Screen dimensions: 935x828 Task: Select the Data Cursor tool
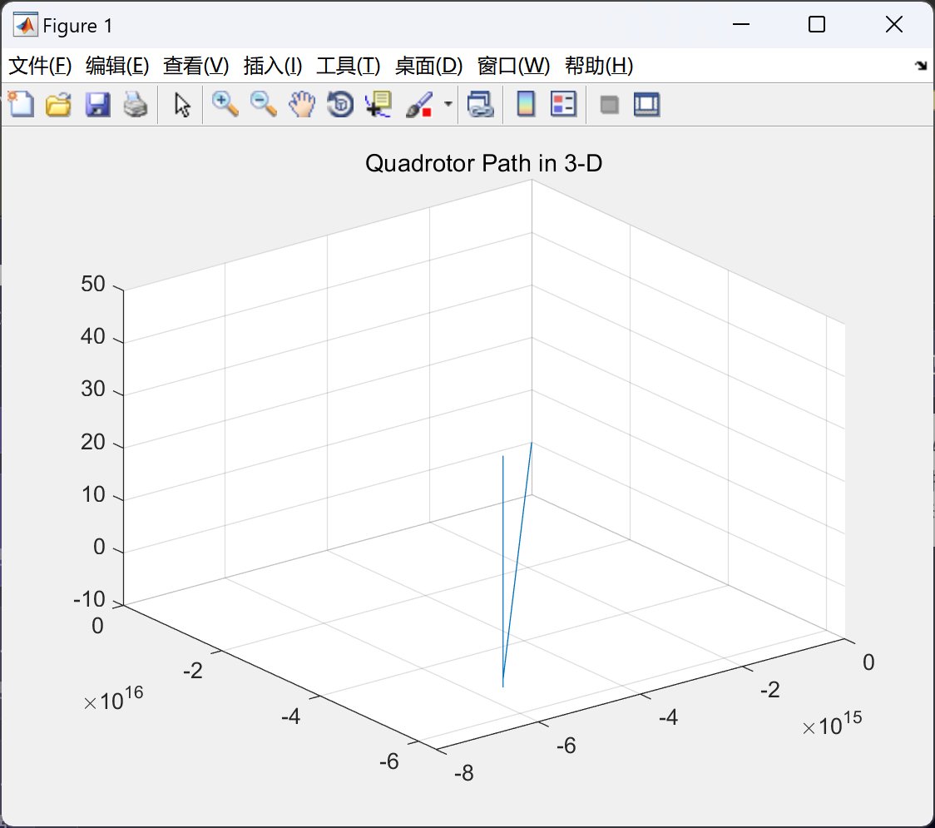(x=378, y=104)
